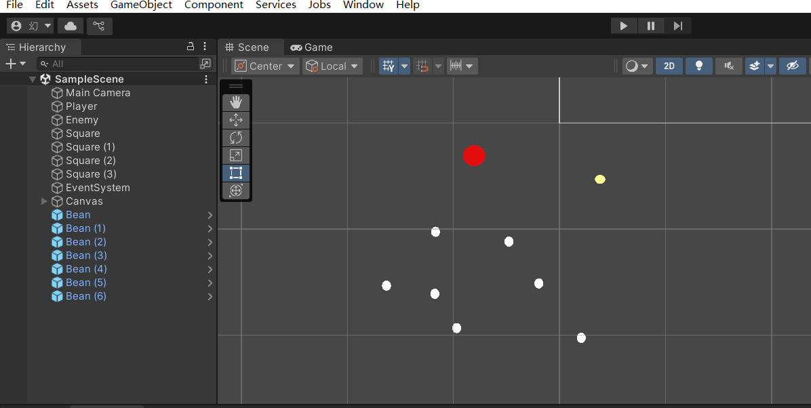The width and height of the screenshot is (811, 408).
Task: Click the Hierarchy search field
Action: 122,64
